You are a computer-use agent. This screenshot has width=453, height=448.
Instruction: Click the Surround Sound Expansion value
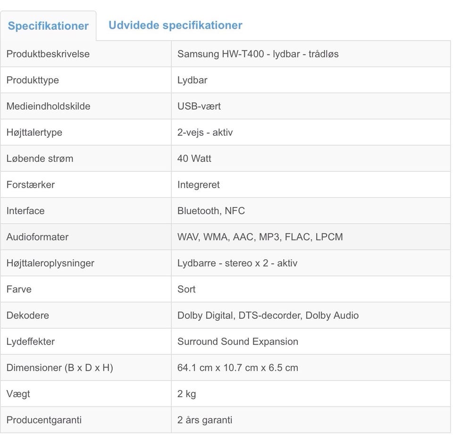coord(237,341)
